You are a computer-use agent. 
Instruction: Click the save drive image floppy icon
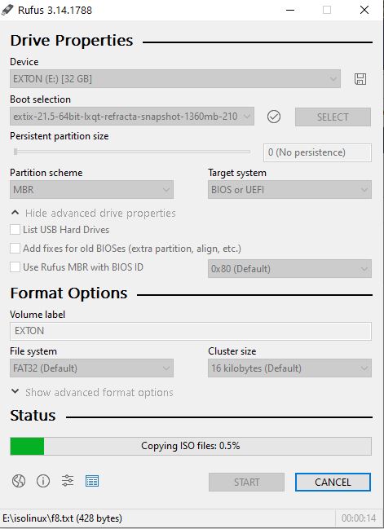[360, 79]
